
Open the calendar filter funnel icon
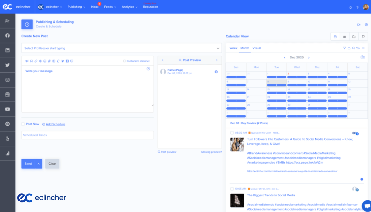pyautogui.click(x=344, y=48)
